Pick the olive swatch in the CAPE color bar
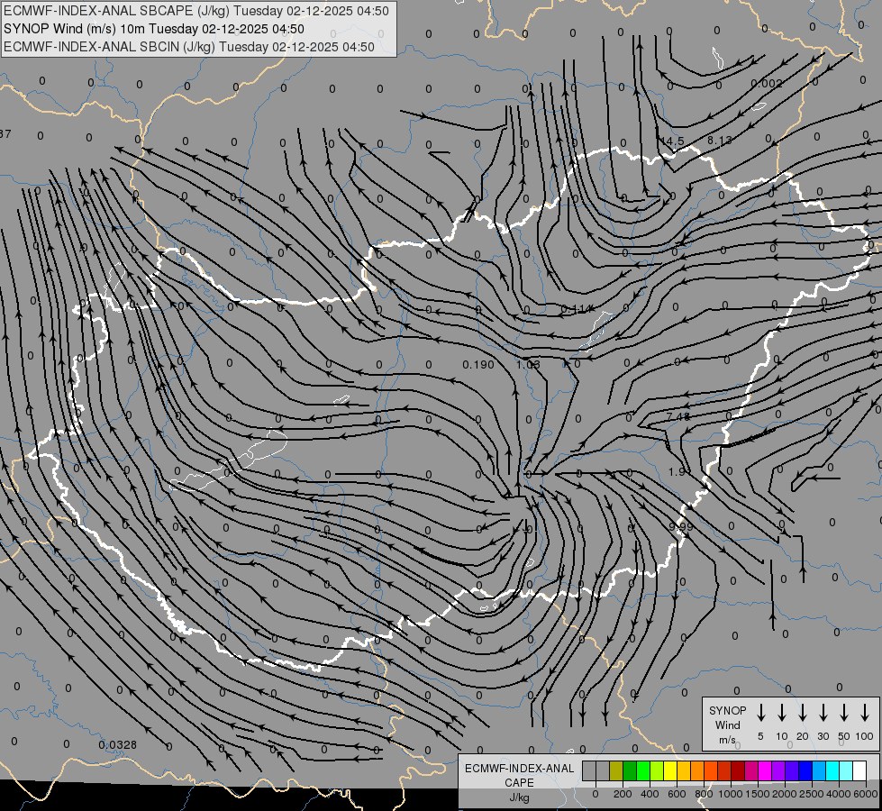This screenshot has width=882, height=811. click(x=616, y=770)
